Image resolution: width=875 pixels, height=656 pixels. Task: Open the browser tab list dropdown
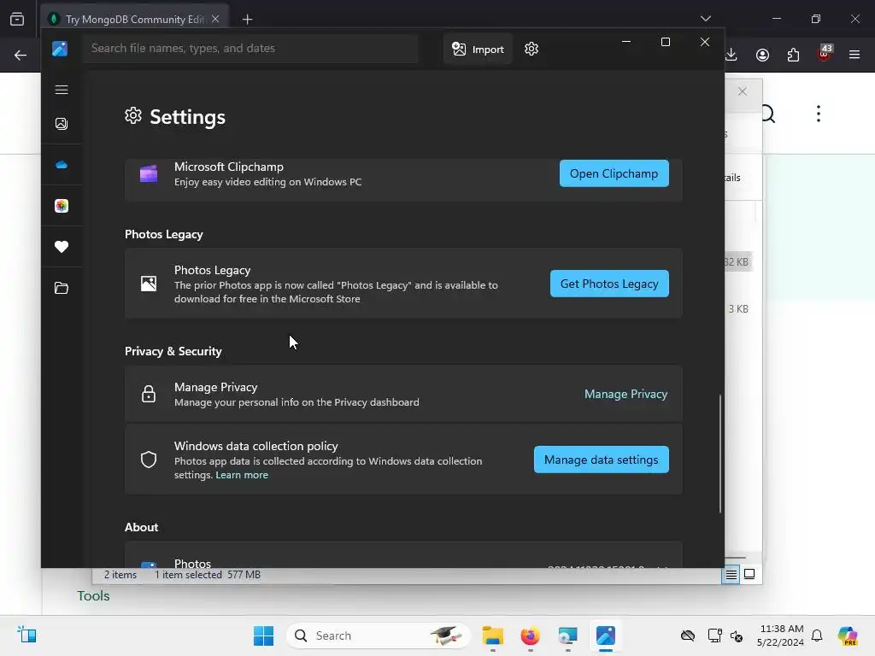click(705, 19)
